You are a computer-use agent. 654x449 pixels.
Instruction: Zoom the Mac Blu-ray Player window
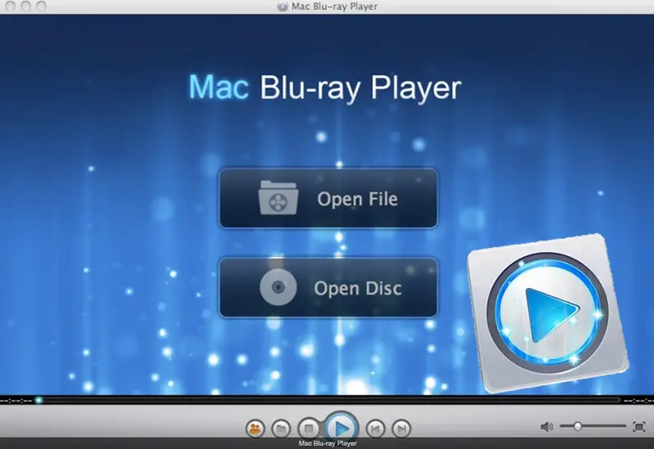(x=42, y=6)
